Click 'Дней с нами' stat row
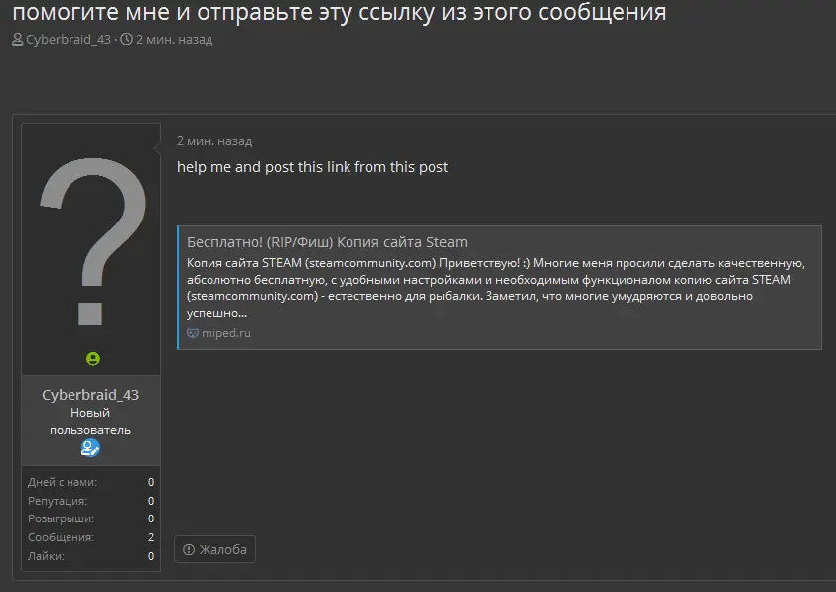The width and height of the screenshot is (836, 592). (x=90, y=482)
